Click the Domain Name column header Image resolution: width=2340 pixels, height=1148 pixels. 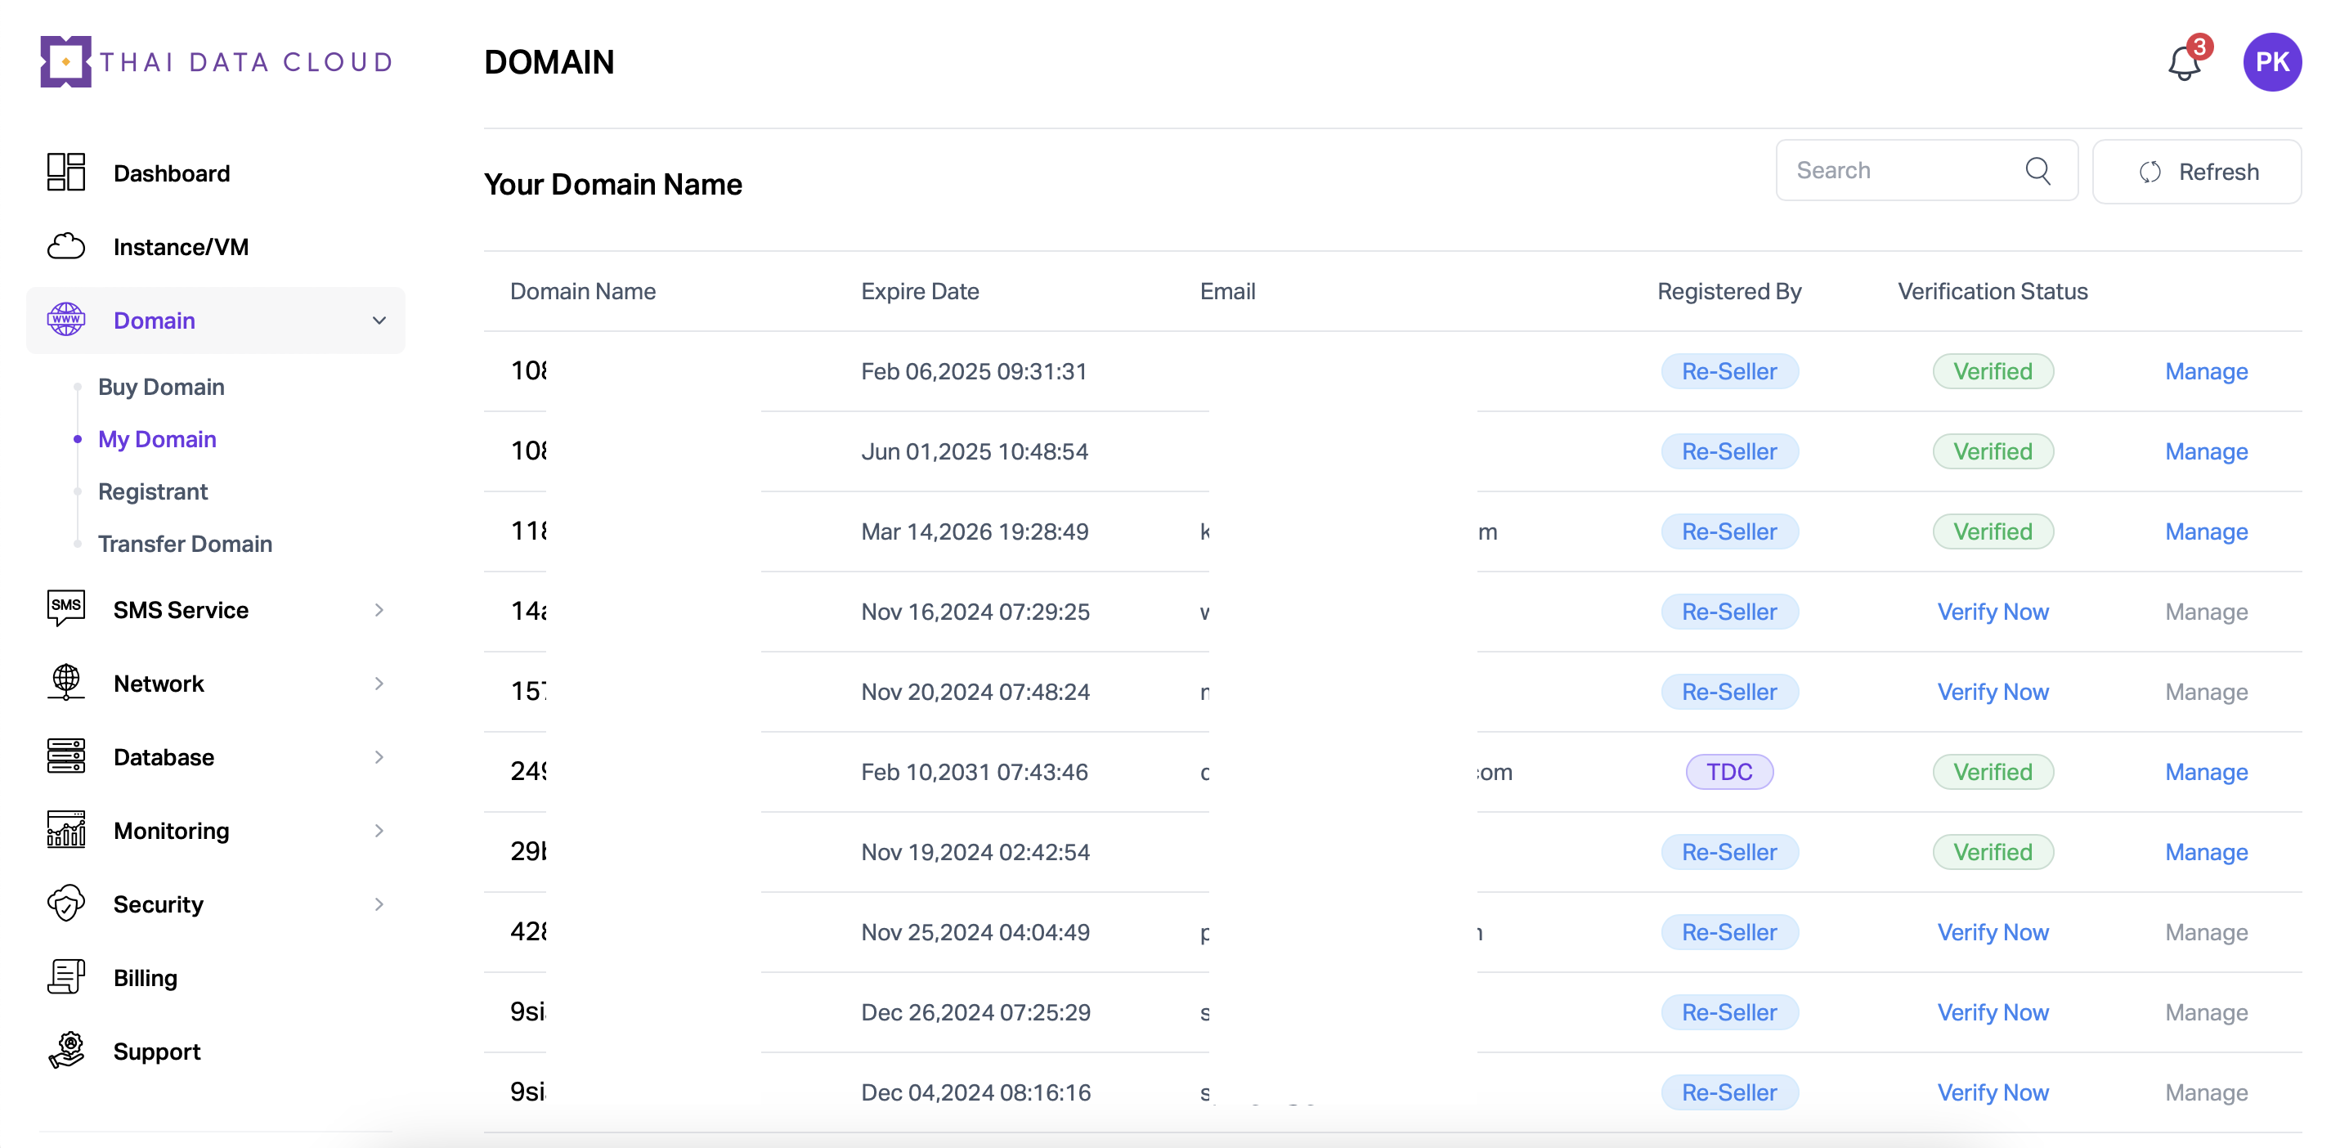tap(582, 292)
